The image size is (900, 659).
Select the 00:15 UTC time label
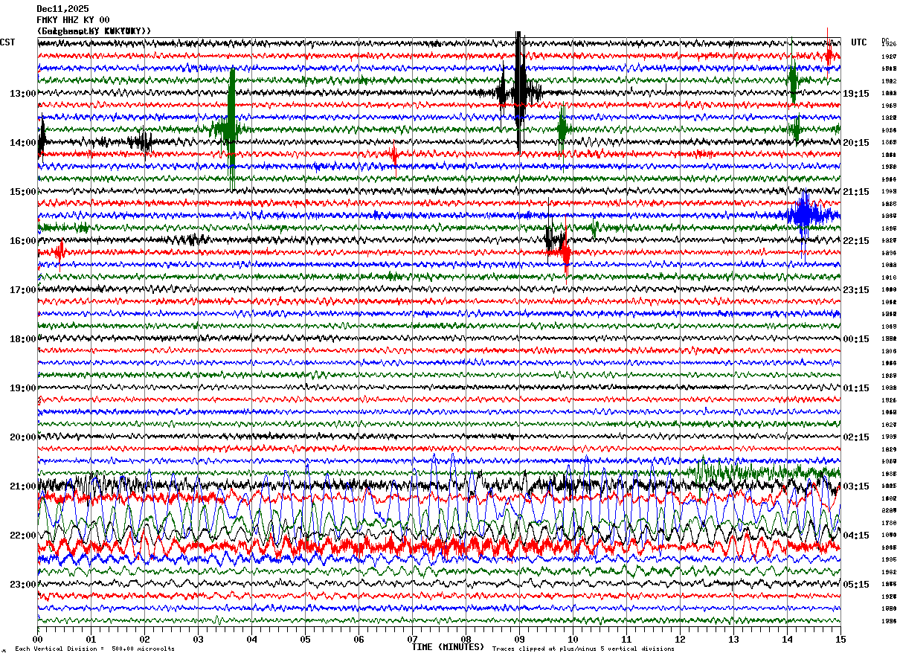(856, 339)
